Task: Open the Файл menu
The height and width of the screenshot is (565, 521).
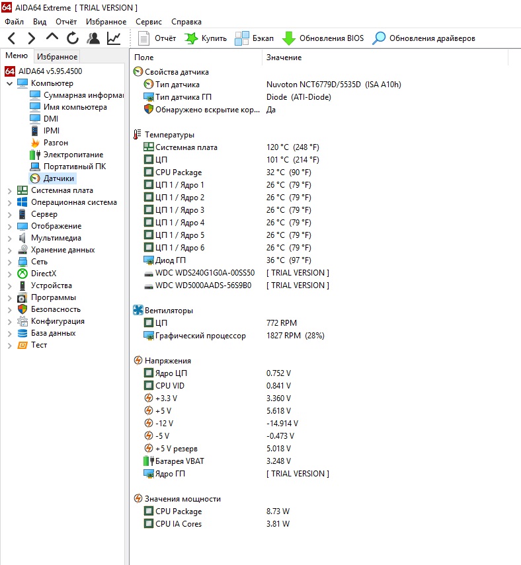Action: [x=14, y=22]
